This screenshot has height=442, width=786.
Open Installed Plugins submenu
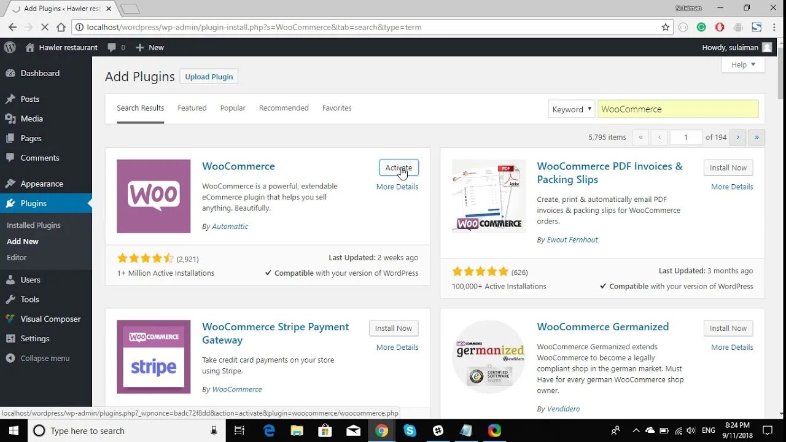tap(34, 225)
